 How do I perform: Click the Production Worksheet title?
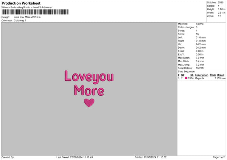point(21,3)
